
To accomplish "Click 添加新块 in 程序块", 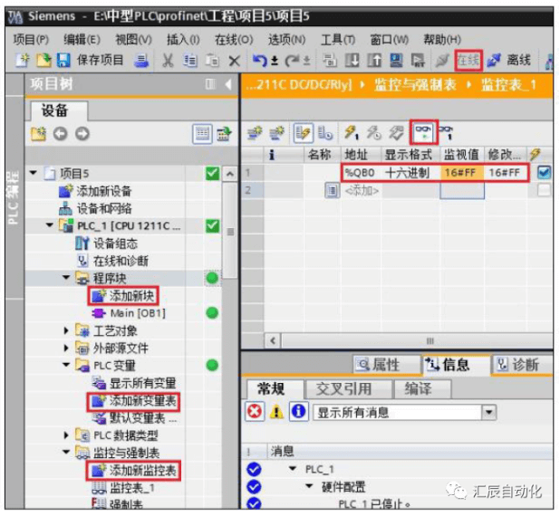I will pos(123,296).
